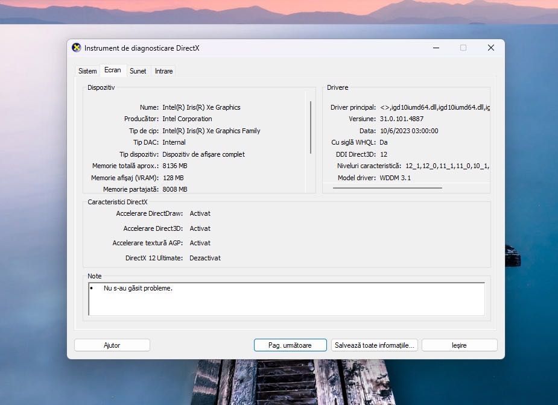Click the Tip DAC value Internal
This screenshot has height=405, width=558.
tap(174, 142)
